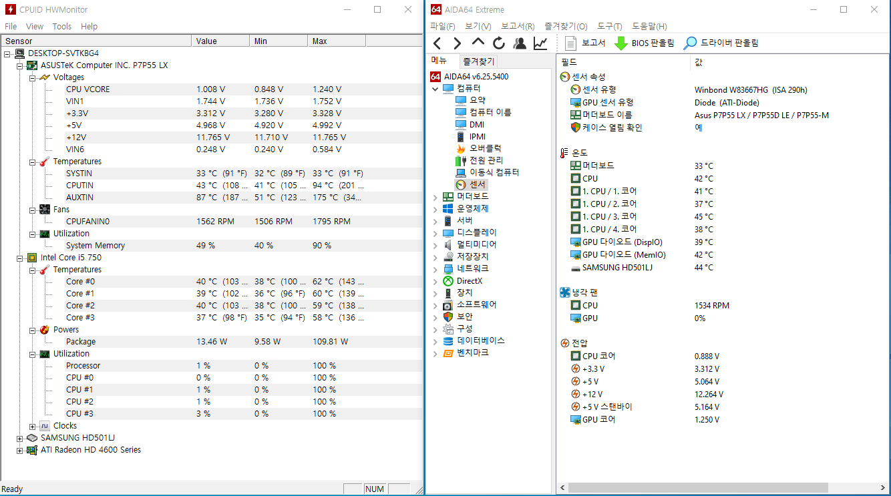Expand the 메인보드 node arrow
This screenshot has height=496, width=891.
click(x=435, y=197)
